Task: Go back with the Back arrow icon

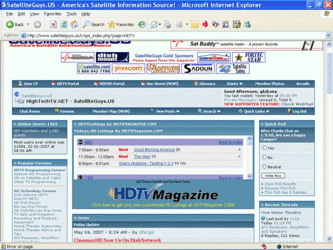Action: coord(10,24)
